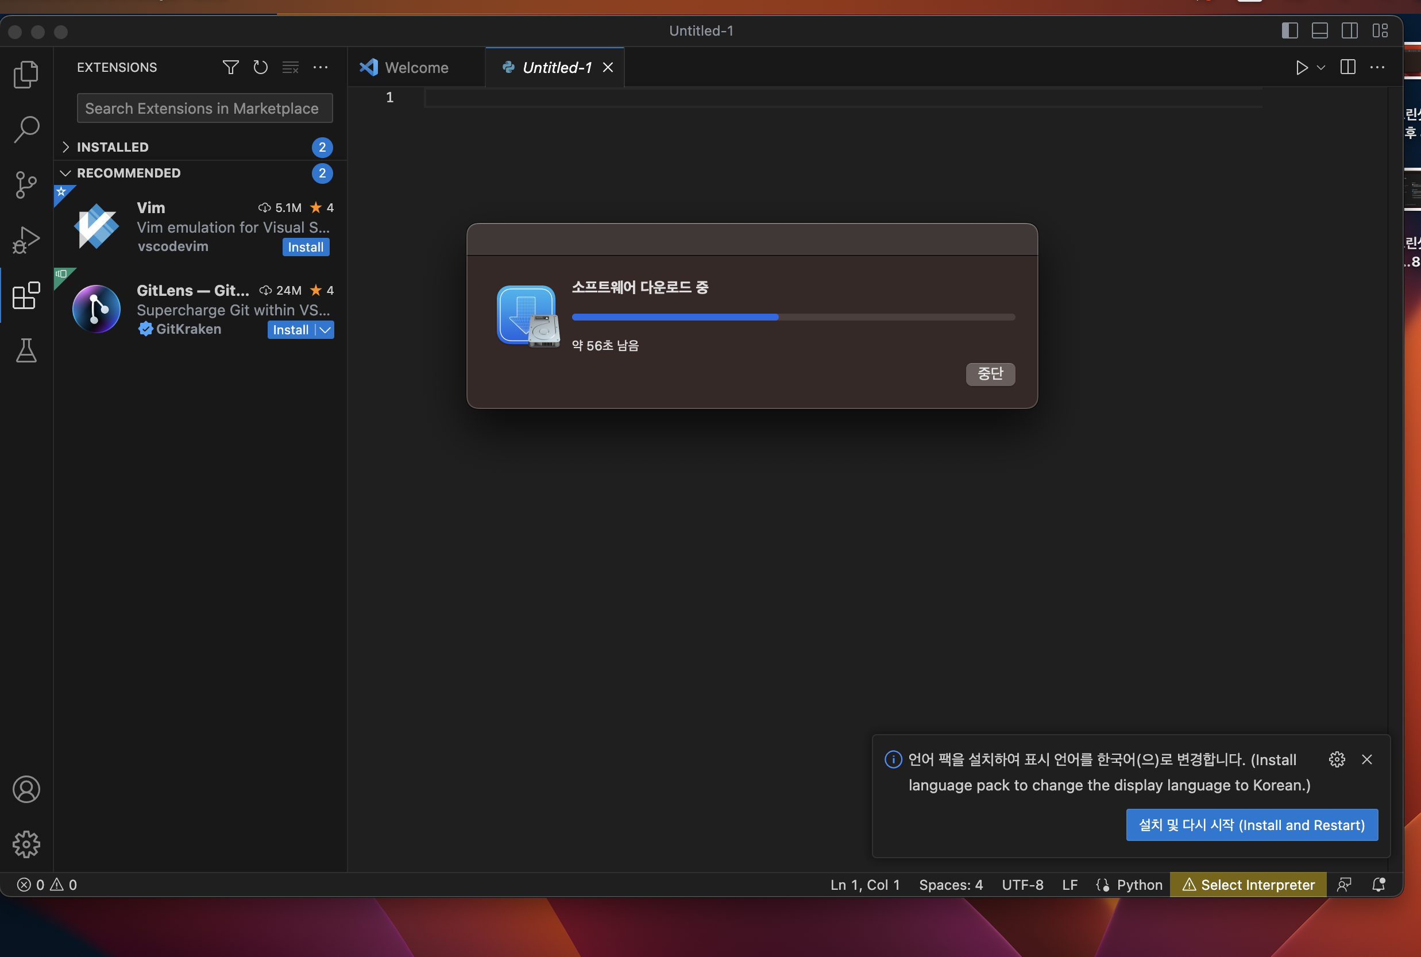Viewport: 1421px width, 957px height.
Task: Open the Run and Debug view
Action: click(x=26, y=240)
